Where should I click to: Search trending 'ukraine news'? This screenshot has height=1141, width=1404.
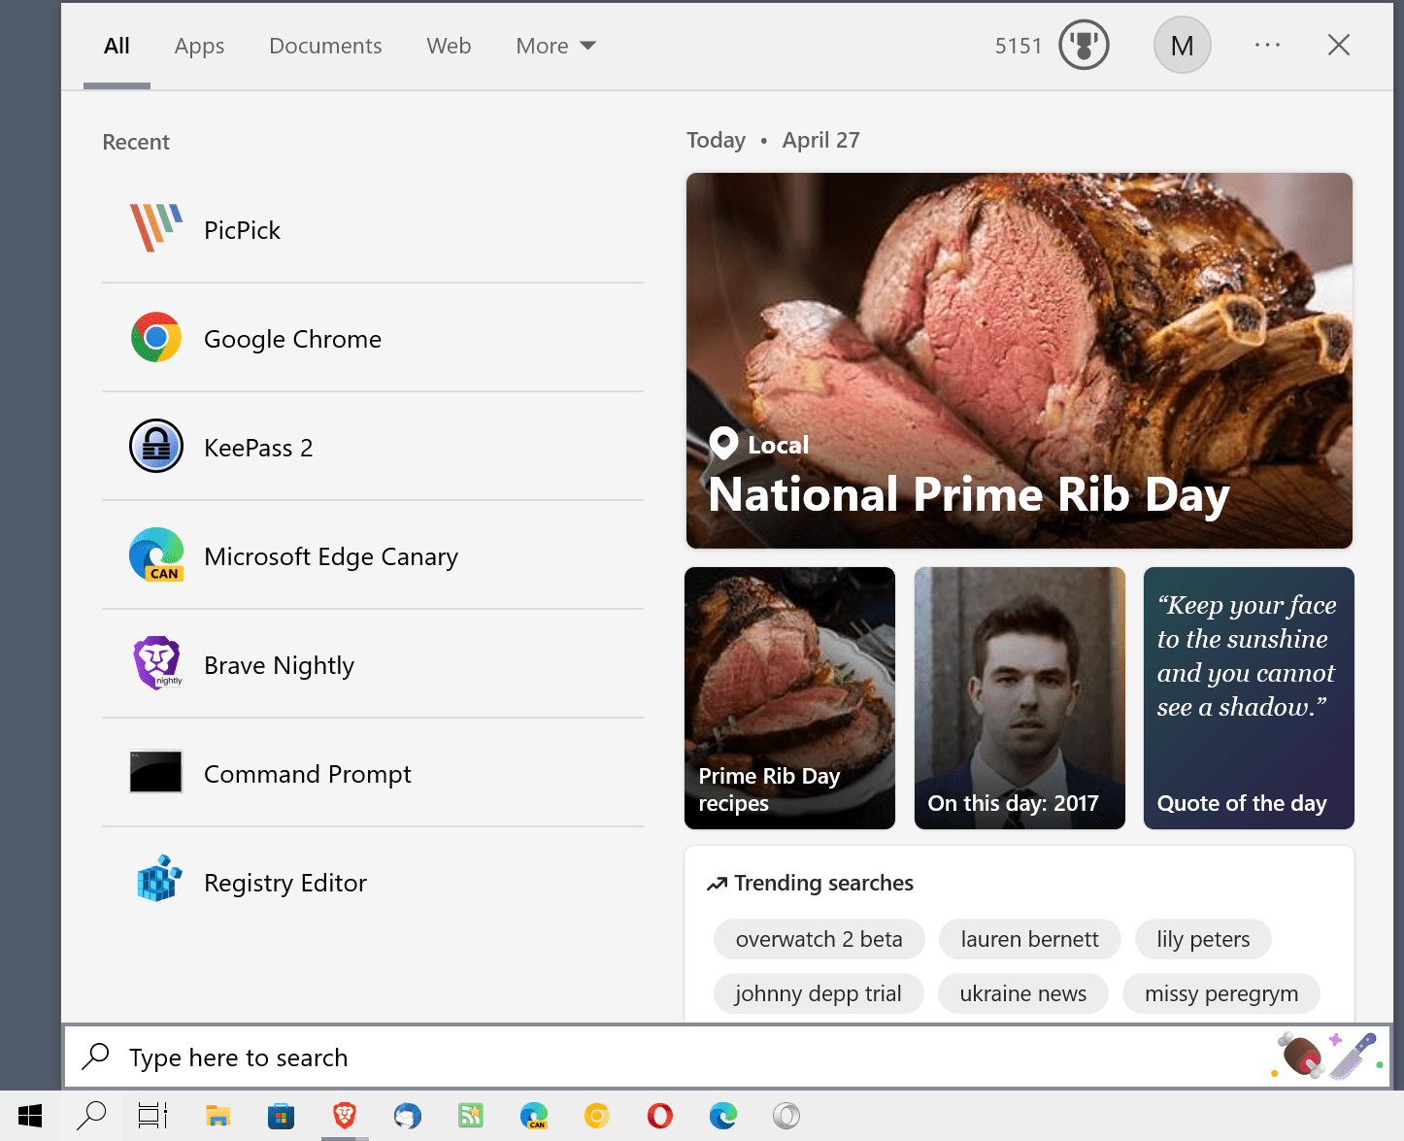pyautogui.click(x=1023, y=993)
